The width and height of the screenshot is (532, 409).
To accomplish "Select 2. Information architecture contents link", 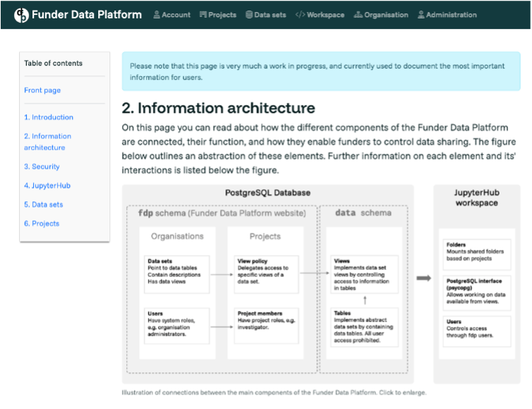I will 47,142.
